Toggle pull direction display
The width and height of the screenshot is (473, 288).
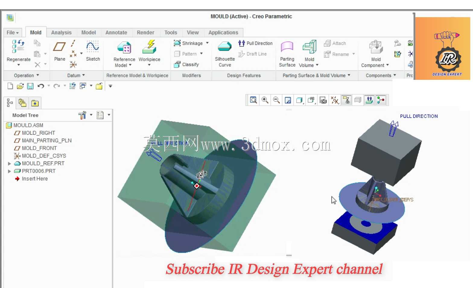(370, 100)
